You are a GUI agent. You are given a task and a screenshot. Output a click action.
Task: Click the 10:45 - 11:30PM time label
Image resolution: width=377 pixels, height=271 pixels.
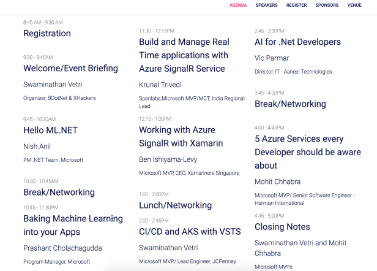pyautogui.click(x=41, y=208)
